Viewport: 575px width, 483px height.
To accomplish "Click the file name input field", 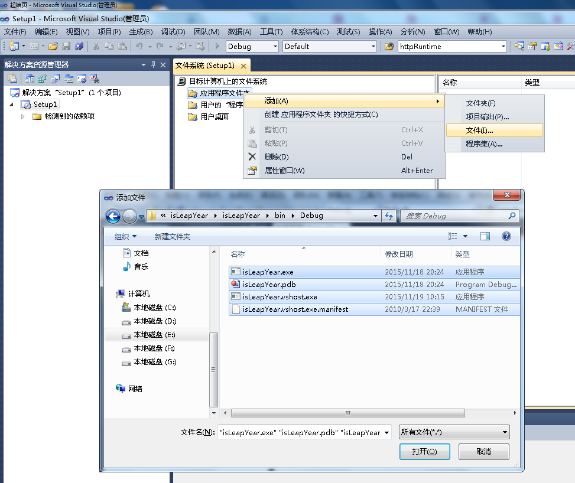I will pos(300,432).
